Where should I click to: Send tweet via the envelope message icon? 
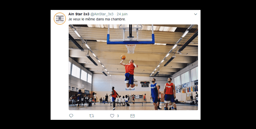(x=132, y=116)
